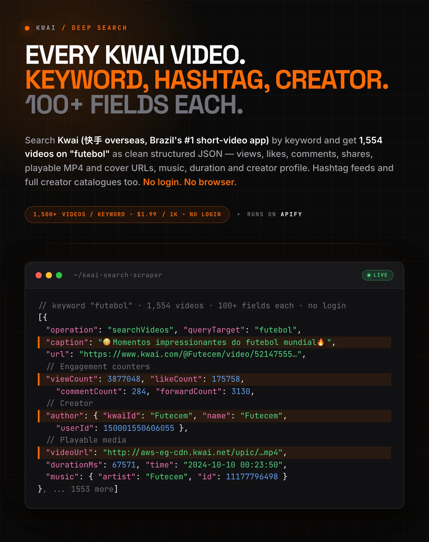Image resolution: width=429 pixels, height=542 pixels.
Task: Click the '// Playable media' comment
Action: 86,440
